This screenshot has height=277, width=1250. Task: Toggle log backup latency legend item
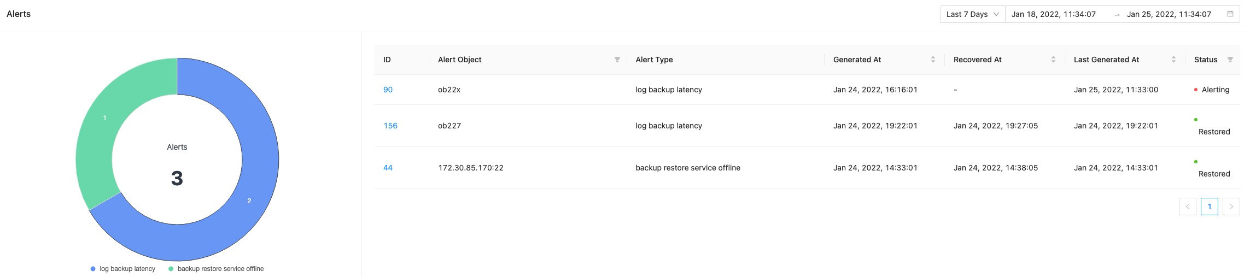(123, 269)
